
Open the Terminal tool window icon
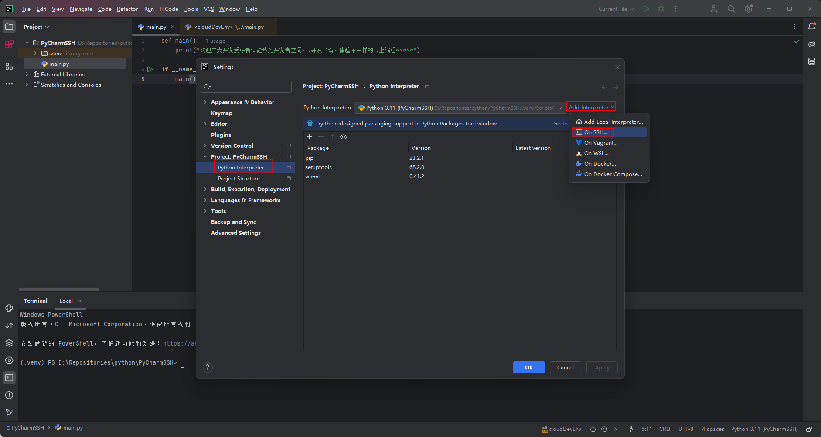pos(9,378)
